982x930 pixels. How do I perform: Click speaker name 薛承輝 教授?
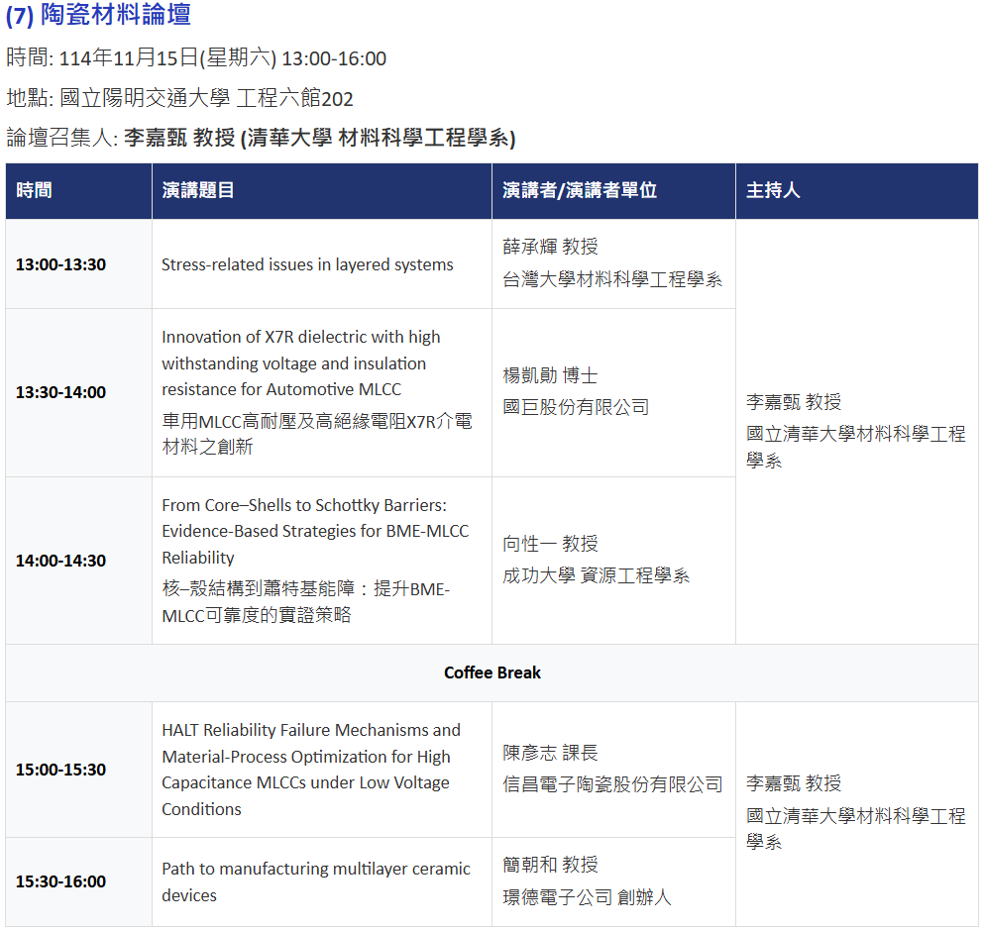point(550,247)
